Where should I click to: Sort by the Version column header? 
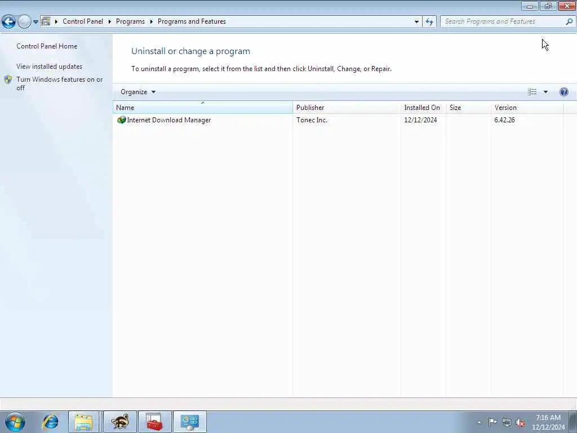pyautogui.click(x=527, y=108)
